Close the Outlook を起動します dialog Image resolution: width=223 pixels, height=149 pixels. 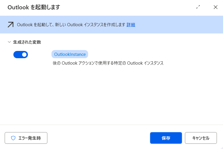(215, 7)
